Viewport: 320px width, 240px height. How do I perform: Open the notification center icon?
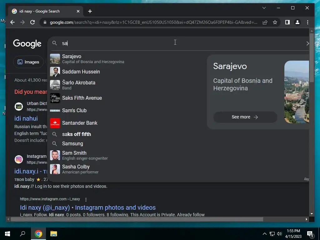pos(310,234)
